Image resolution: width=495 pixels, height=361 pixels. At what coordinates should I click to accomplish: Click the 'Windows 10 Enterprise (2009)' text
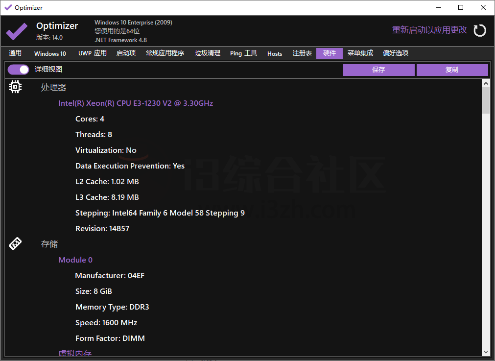pos(133,23)
